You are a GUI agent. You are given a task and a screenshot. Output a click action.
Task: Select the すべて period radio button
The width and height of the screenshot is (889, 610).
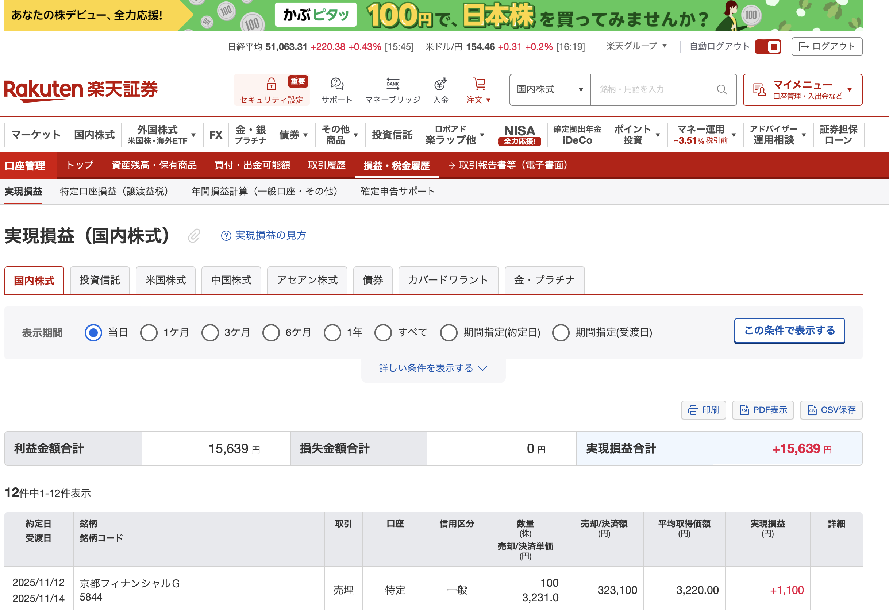[x=383, y=332]
